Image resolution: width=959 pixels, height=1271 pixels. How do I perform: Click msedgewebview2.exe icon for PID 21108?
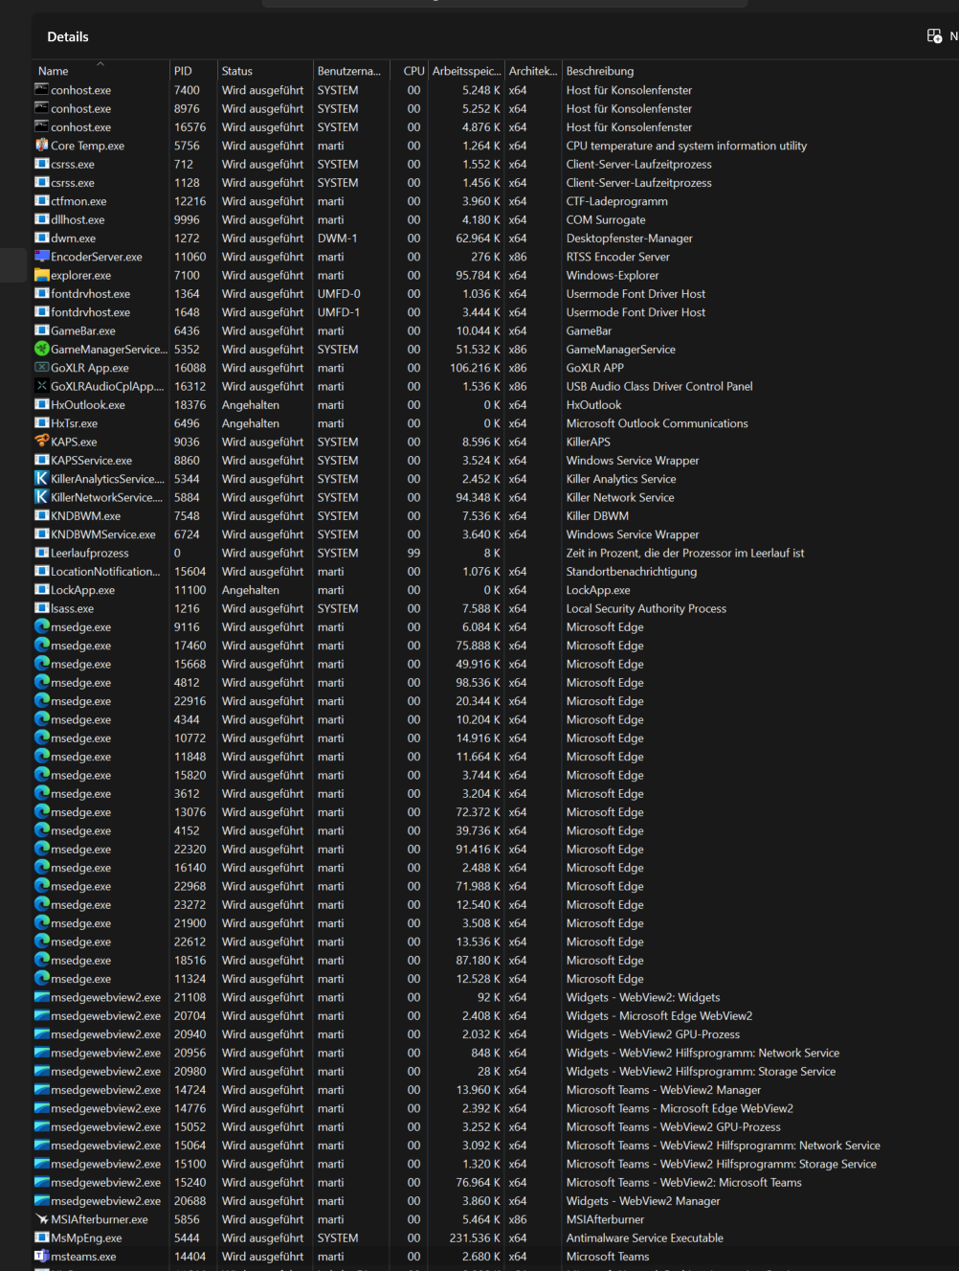pyautogui.click(x=41, y=997)
